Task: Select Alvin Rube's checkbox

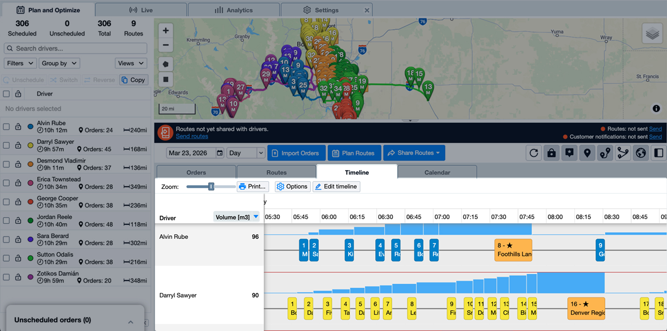Action: (6, 127)
